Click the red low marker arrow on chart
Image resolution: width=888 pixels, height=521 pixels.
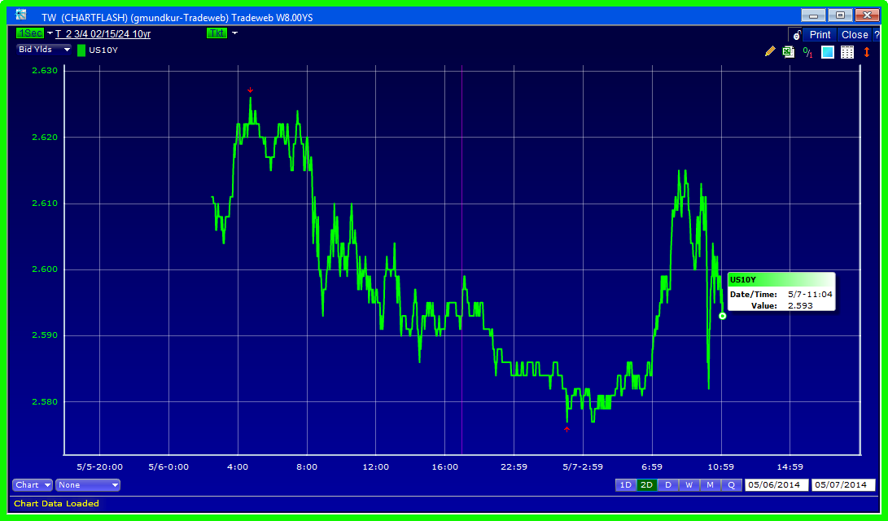pos(566,430)
